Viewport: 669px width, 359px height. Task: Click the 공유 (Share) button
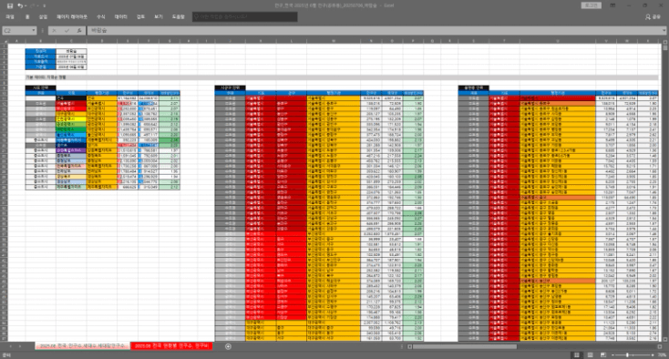(653, 17)
